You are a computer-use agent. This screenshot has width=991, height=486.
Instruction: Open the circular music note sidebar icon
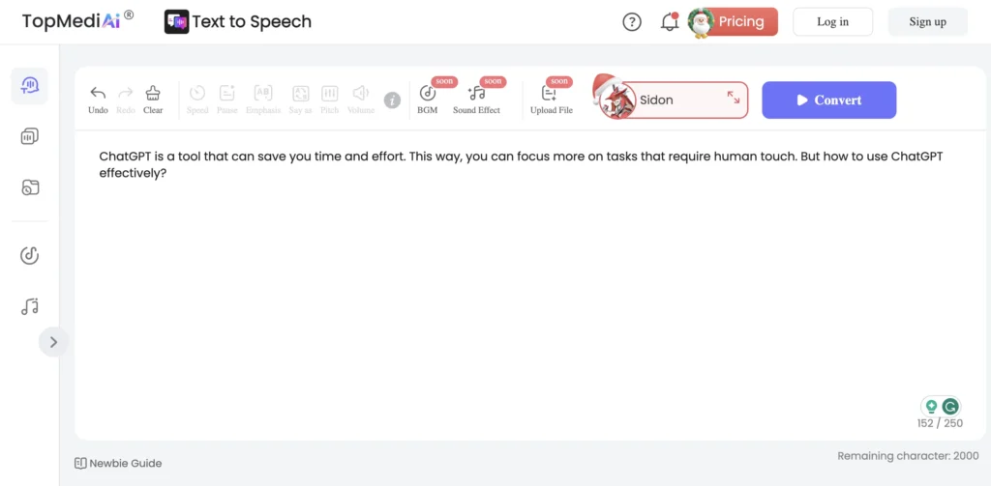(x=30, y=256)
